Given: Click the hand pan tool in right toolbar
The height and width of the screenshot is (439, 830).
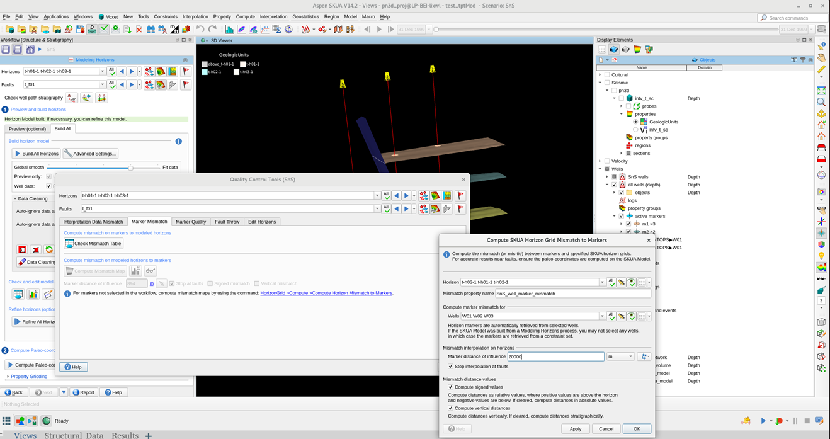Looking at the screenshot, I should [x=821, y=57].
